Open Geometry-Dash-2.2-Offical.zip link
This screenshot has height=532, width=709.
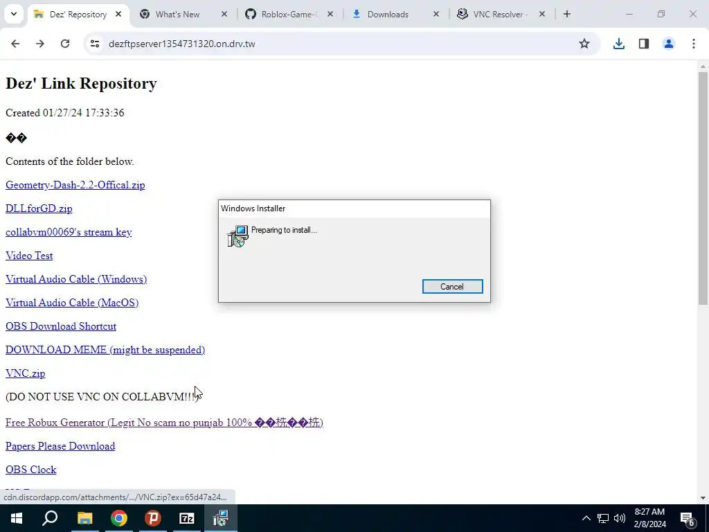coord(75,185)
